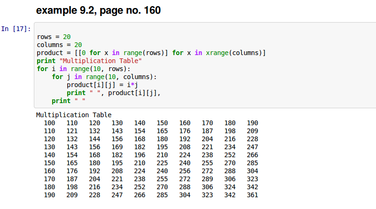Click the value 100 in the output

tap(49, 123)
